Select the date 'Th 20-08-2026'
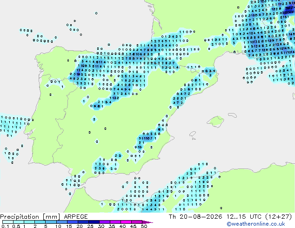The height and width of the screenshot is (228, 295). pyautogui.click(x=195, y=217)
